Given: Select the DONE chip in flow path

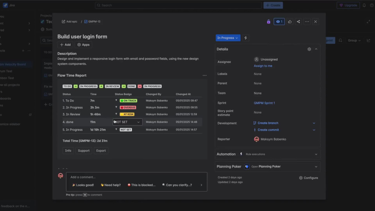Looking at the screenshot, I should (x=132, y=86).
